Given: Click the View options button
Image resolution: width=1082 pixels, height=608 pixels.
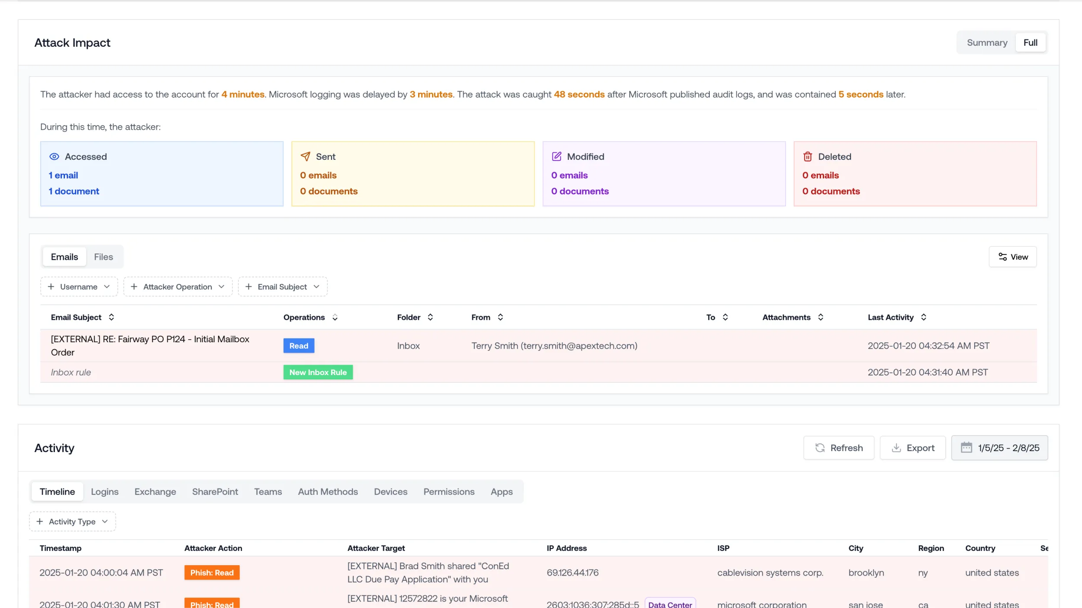Looking at the screenshot, I should [x=1013, y=257].
